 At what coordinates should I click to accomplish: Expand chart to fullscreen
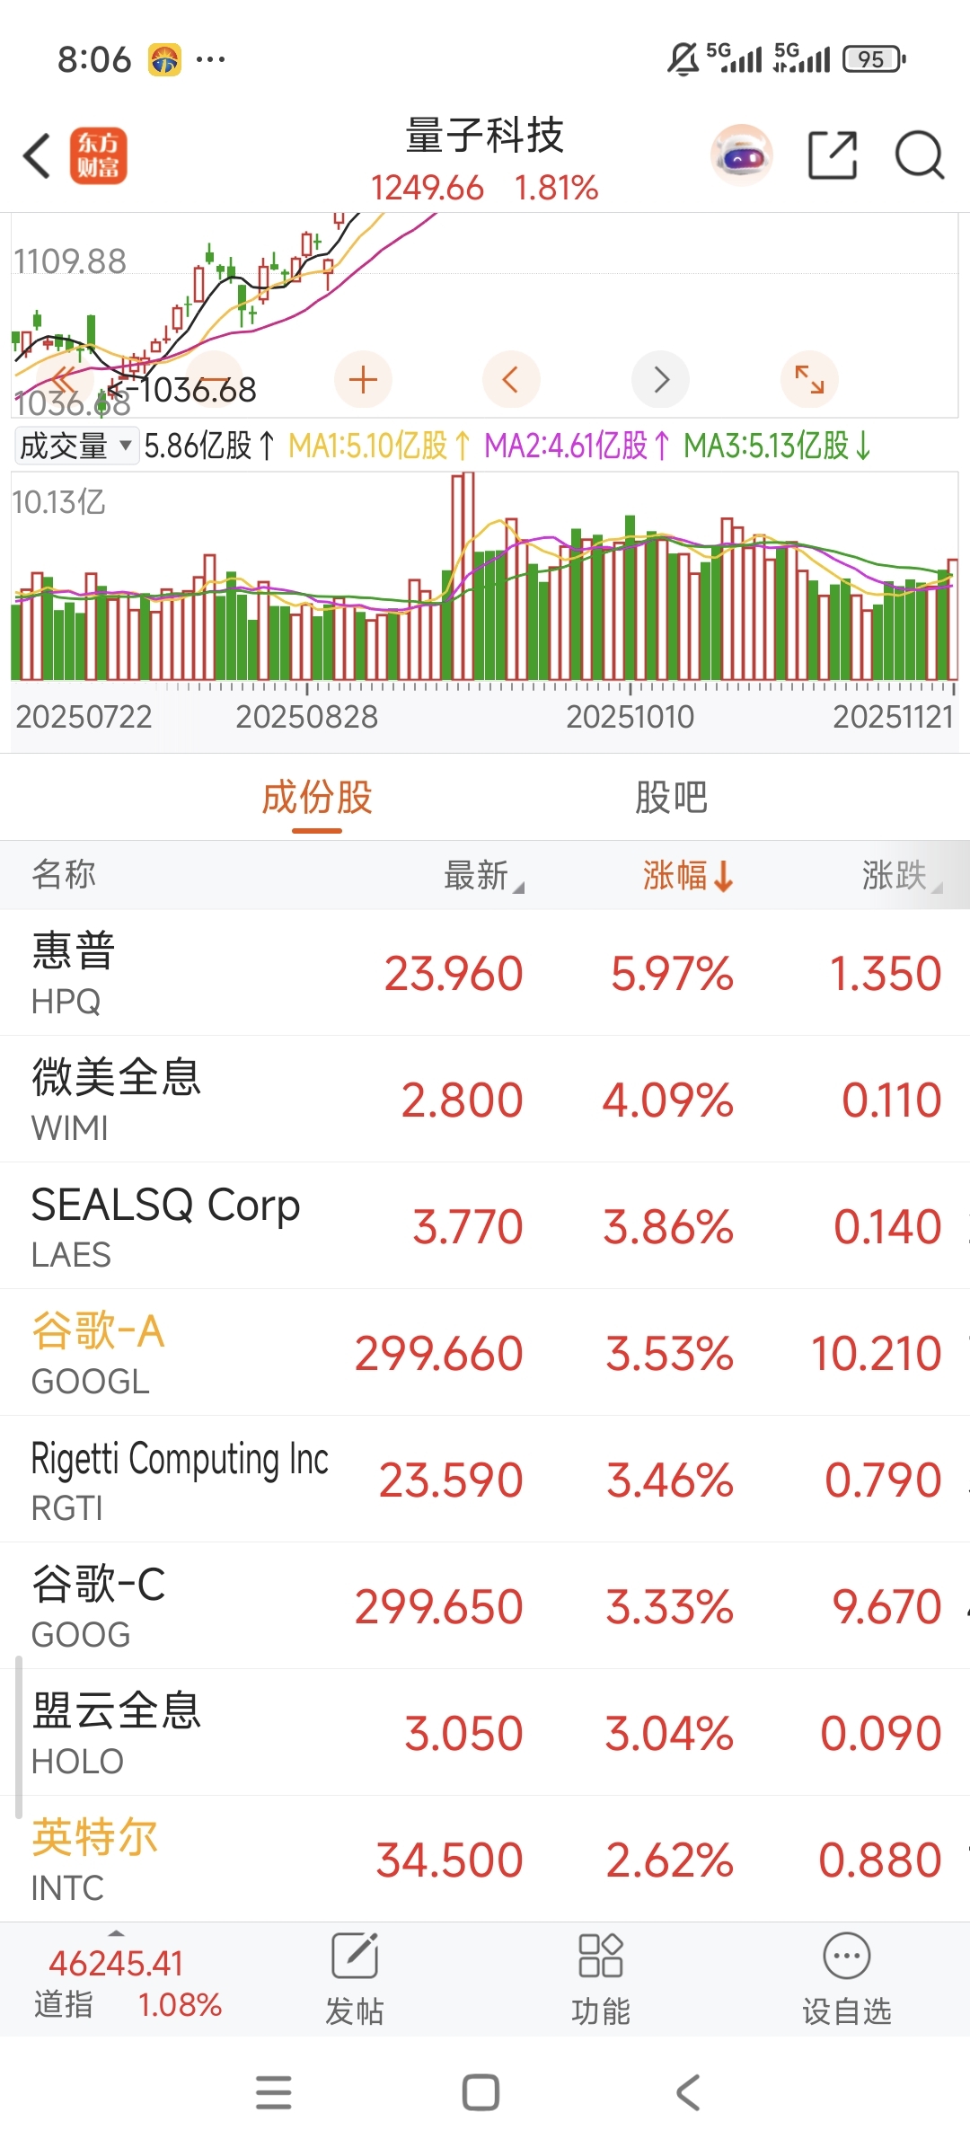click(x=810, y=380)
